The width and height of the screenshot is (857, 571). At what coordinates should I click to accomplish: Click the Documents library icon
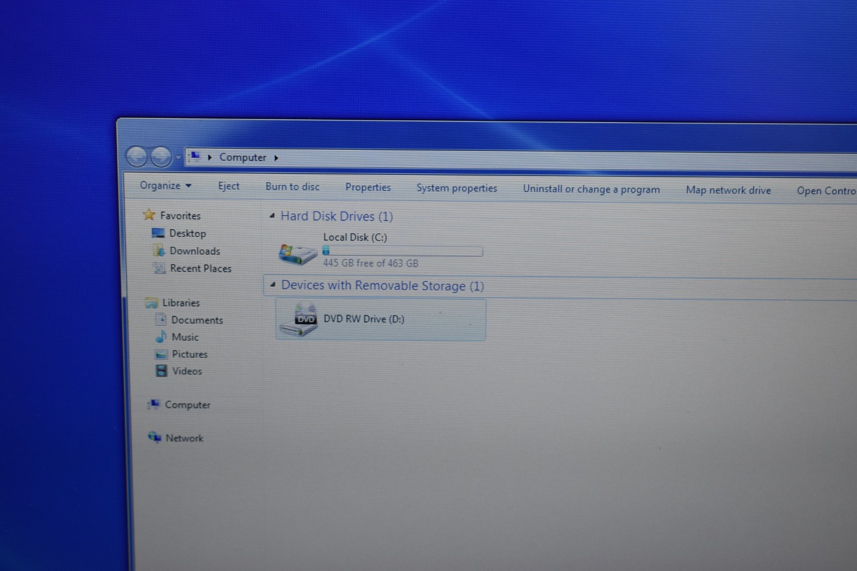(x=161, y=319)
